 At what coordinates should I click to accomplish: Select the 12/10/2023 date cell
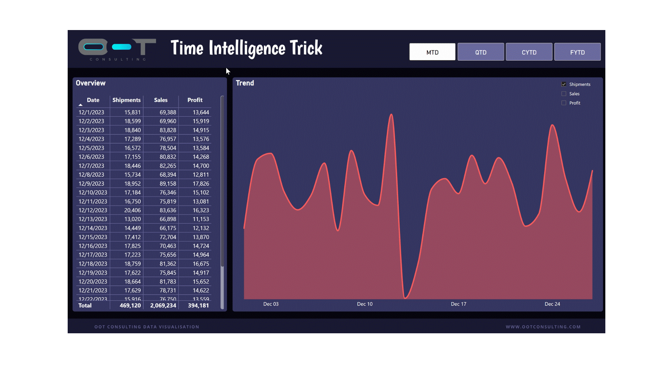click(93, 192)
